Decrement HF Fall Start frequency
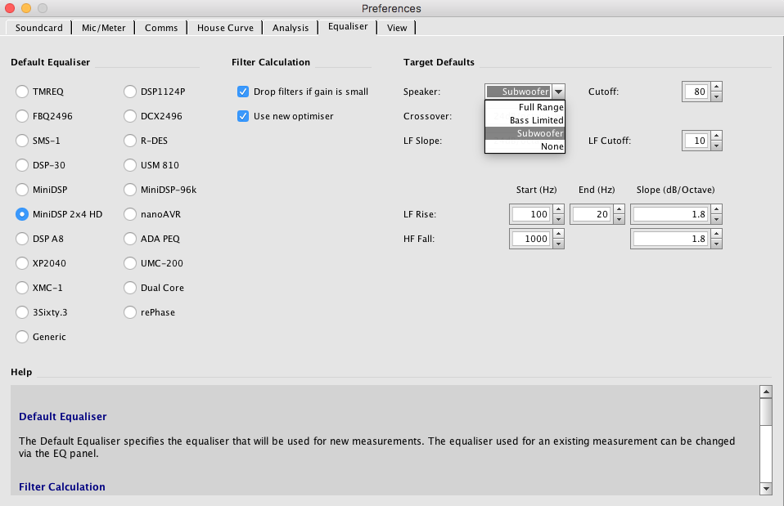Image resolution: width=784 pixels, height=506 pixels. click(559, 244)
